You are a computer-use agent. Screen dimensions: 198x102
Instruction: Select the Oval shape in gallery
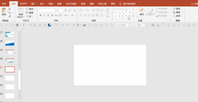coord(119,9)
